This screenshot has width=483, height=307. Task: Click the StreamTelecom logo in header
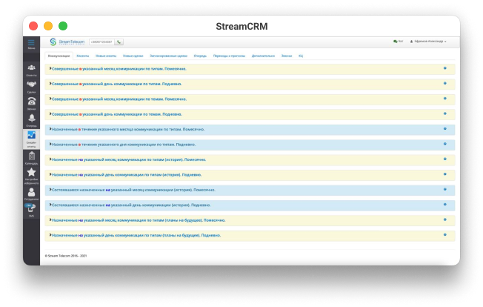[x=67, y=42]
